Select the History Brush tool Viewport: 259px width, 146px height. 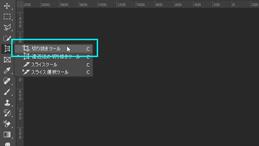click(7, 113)
